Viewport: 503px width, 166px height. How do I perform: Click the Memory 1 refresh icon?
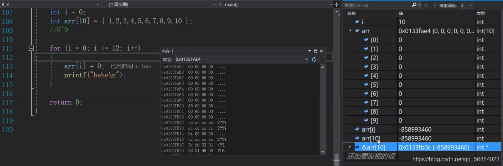pyautogui.click(x=314, y=59)
